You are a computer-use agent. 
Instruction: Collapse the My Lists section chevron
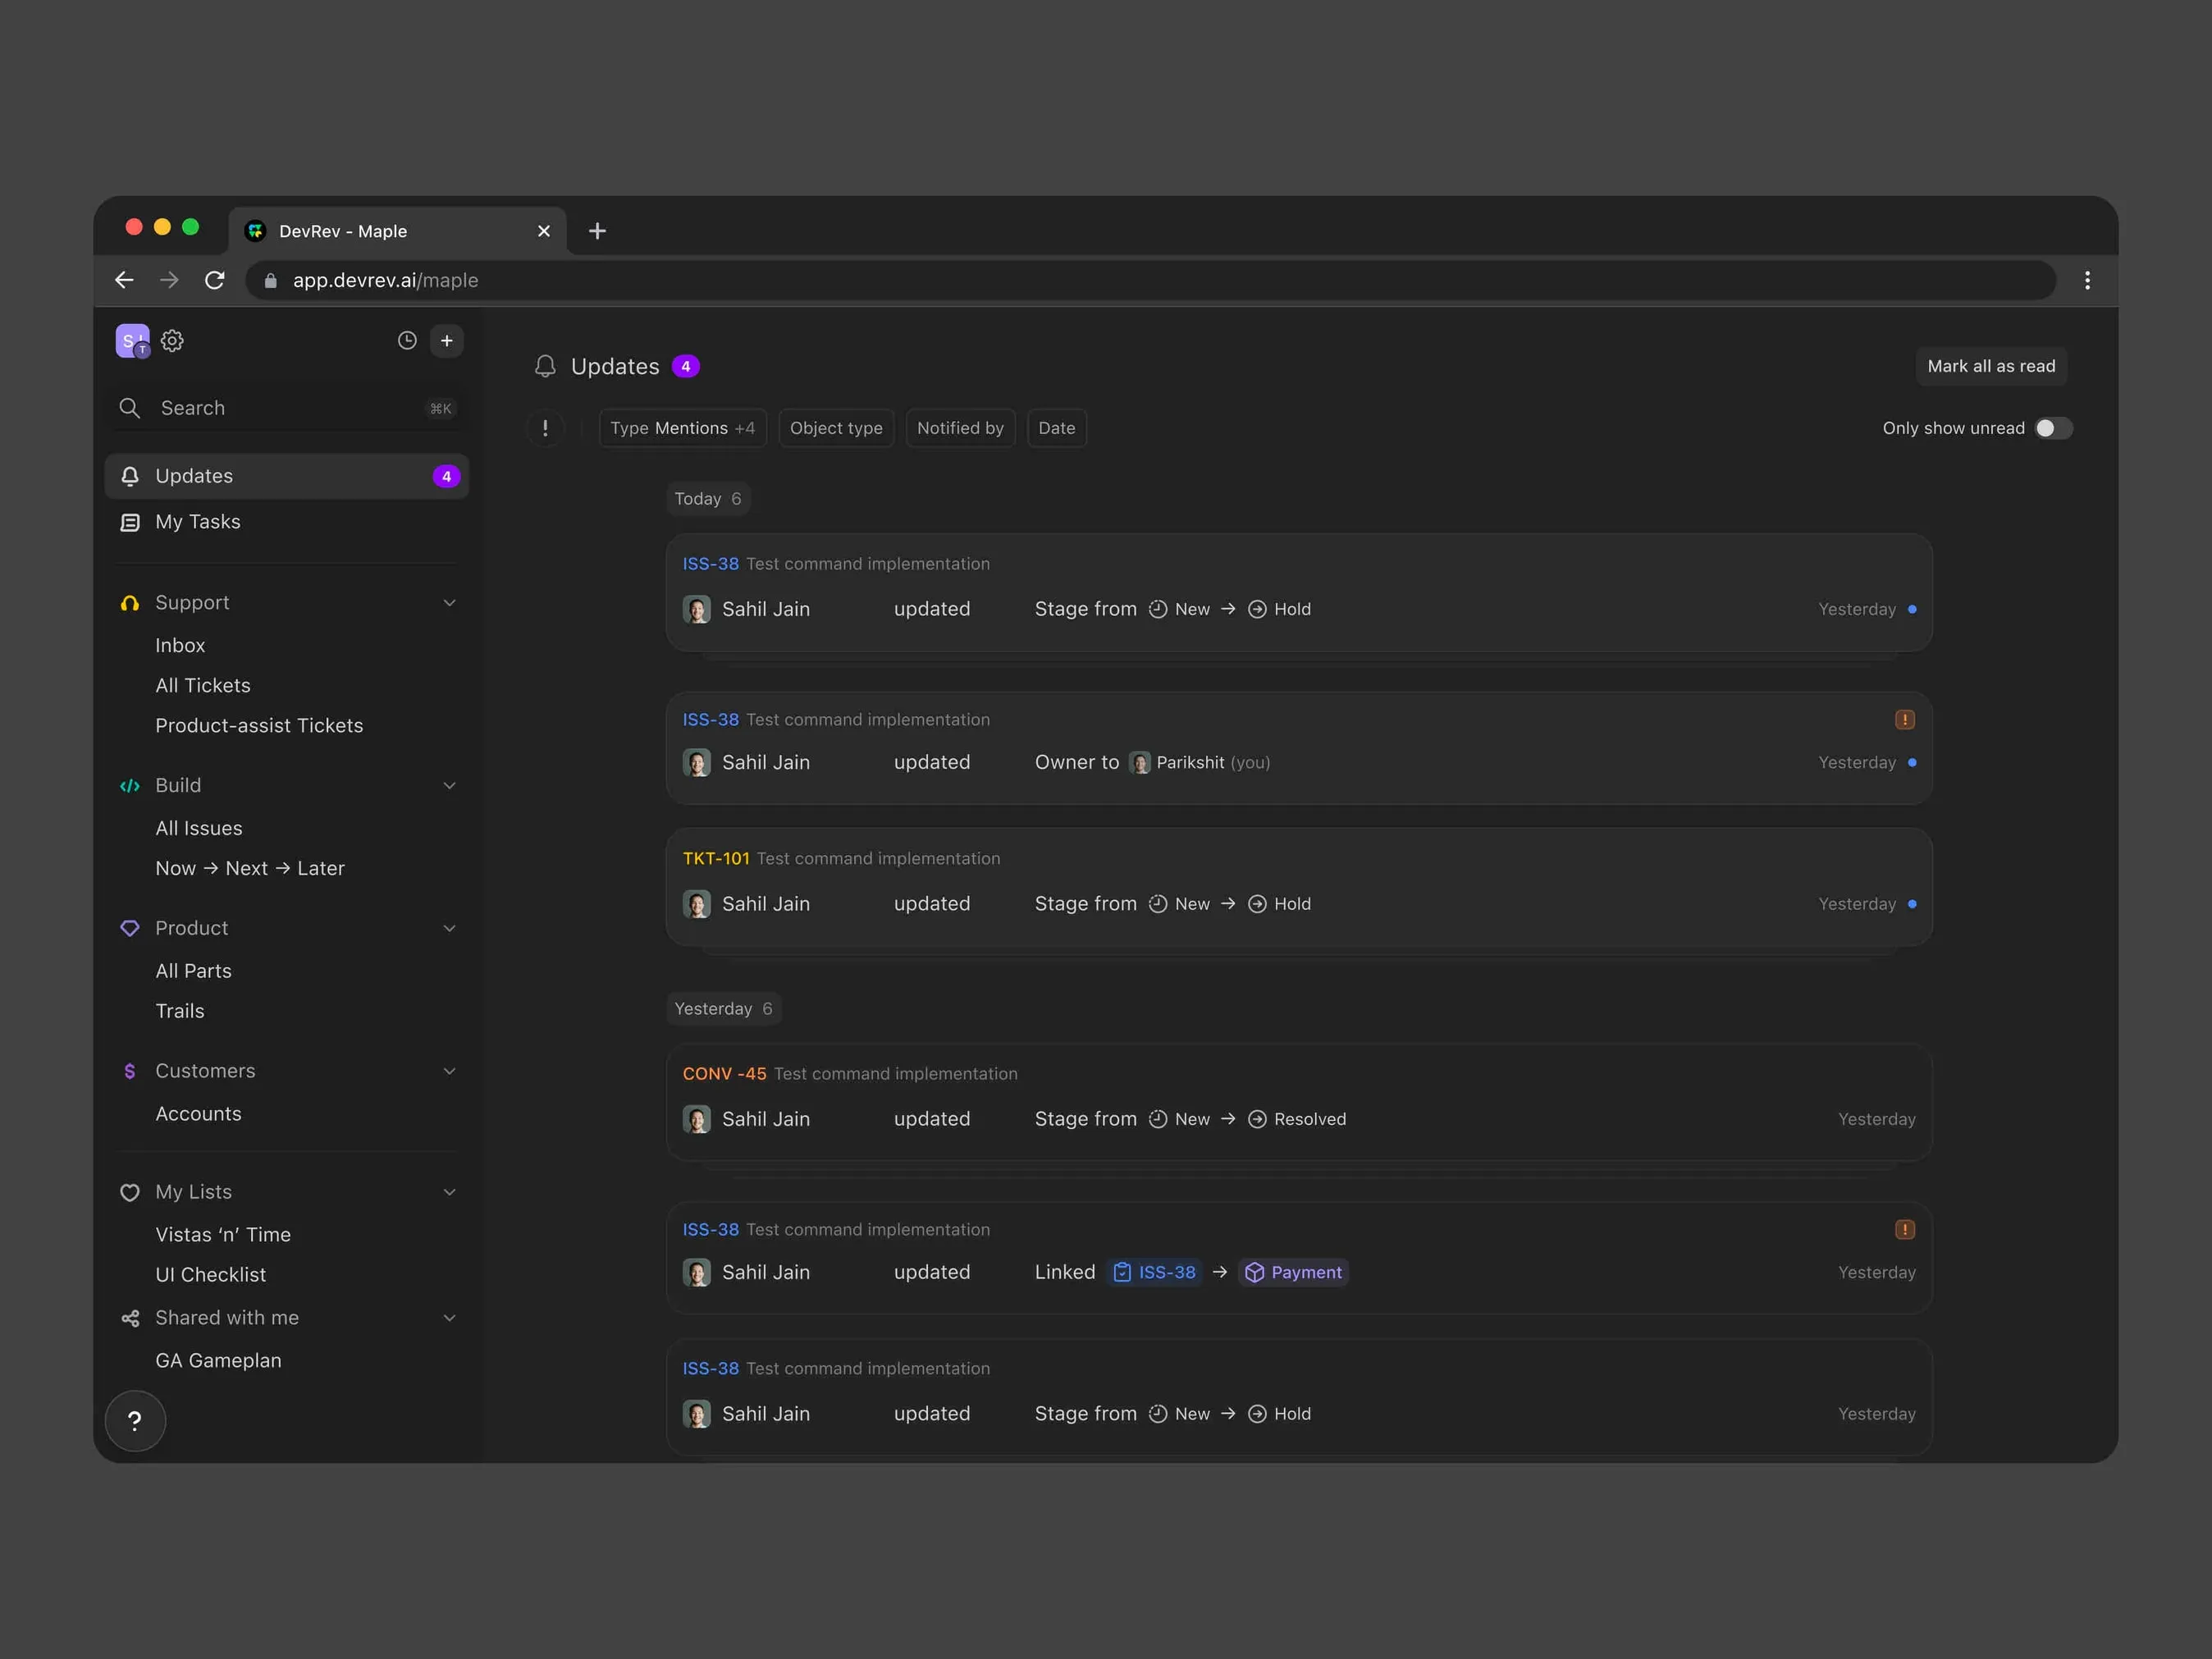450,1193
